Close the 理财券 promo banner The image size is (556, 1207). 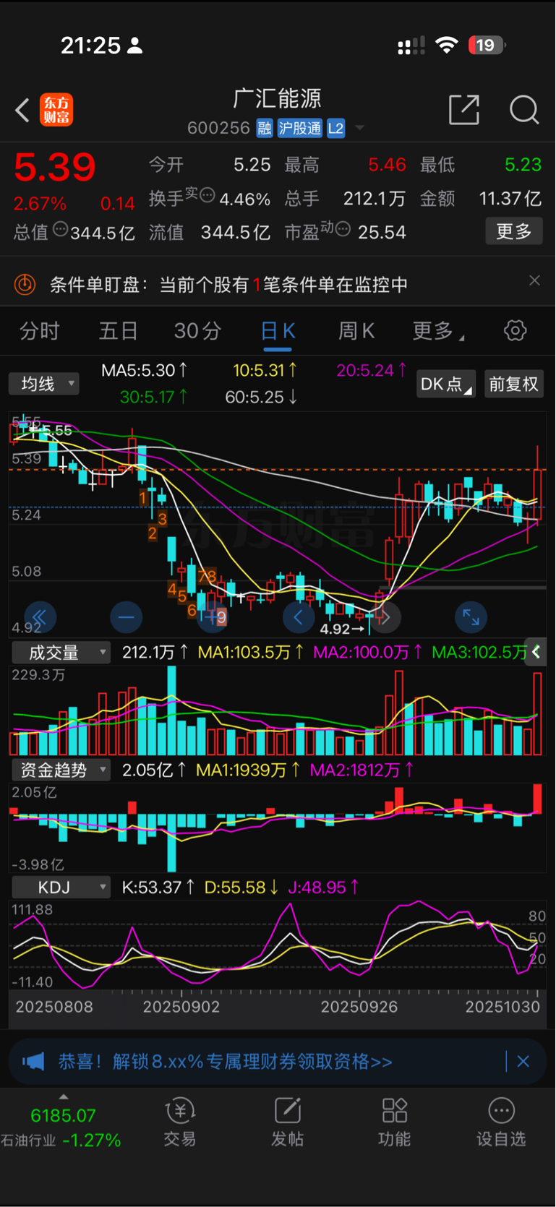tap(523, 1062)
